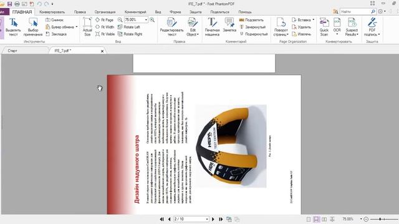Screen dimensions: 399x224
Task: Apply Подсветить highlight tool
Action: tap(251, 20)
